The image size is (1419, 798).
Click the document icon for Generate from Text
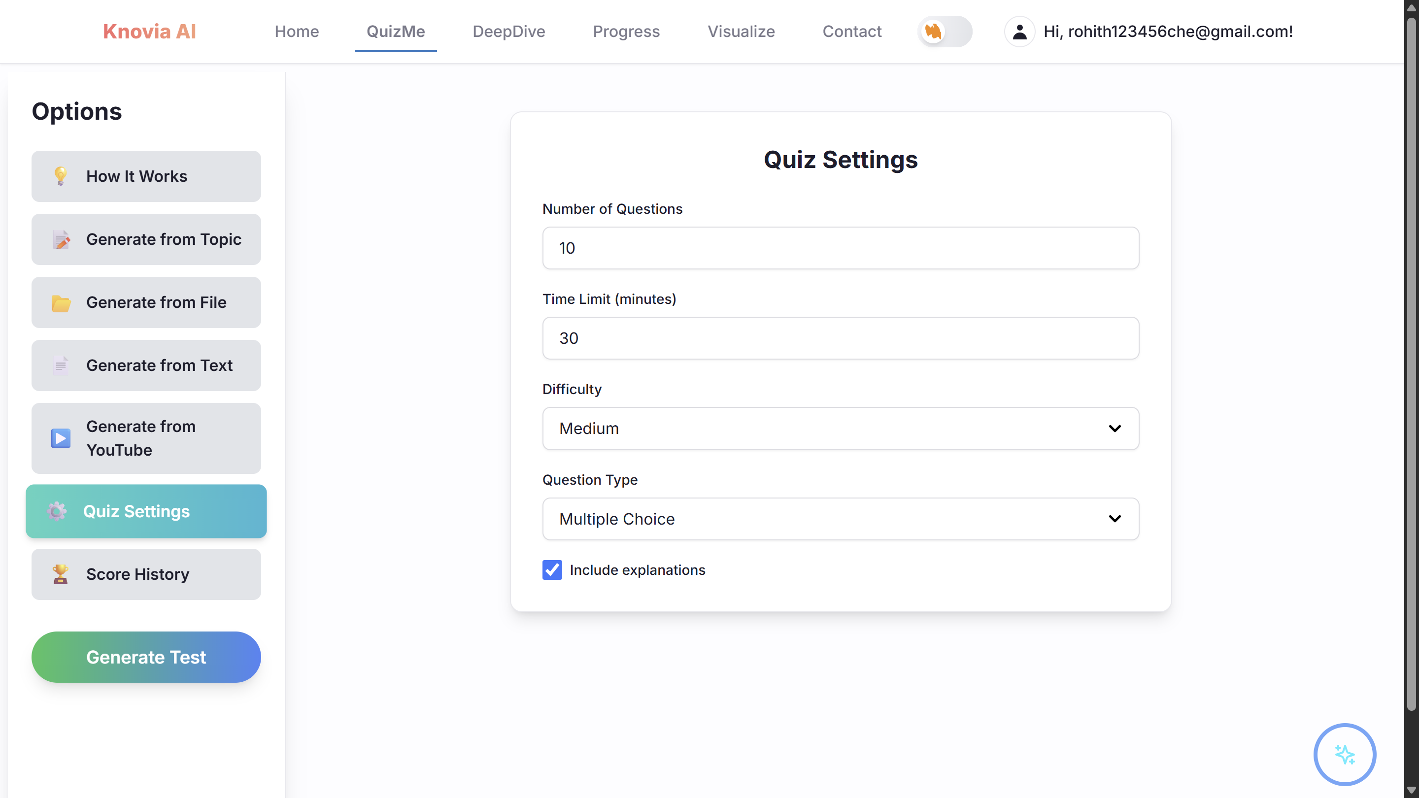(61, 366)
